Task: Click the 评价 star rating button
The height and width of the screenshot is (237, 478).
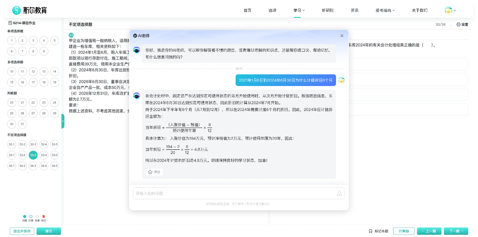Action: 154,172
